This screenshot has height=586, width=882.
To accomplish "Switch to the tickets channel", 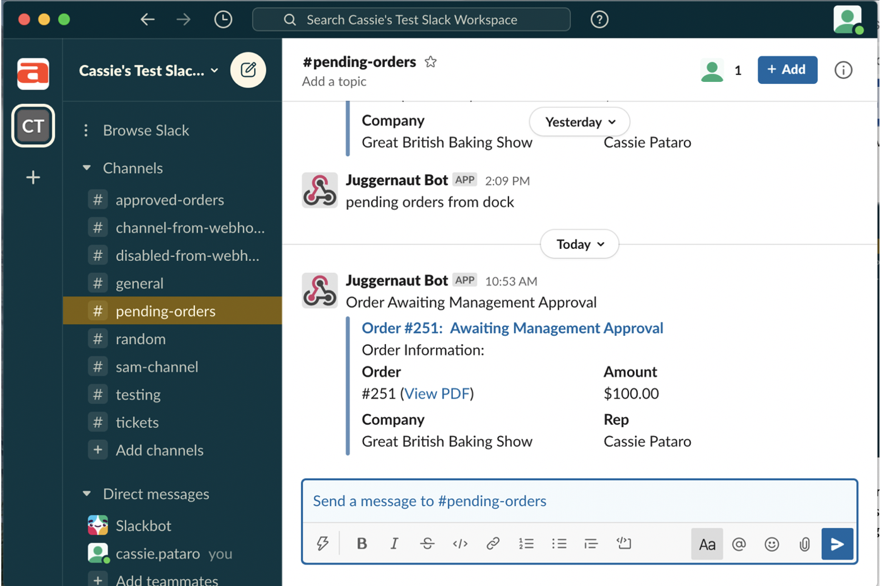I will [x=137, y=422].
